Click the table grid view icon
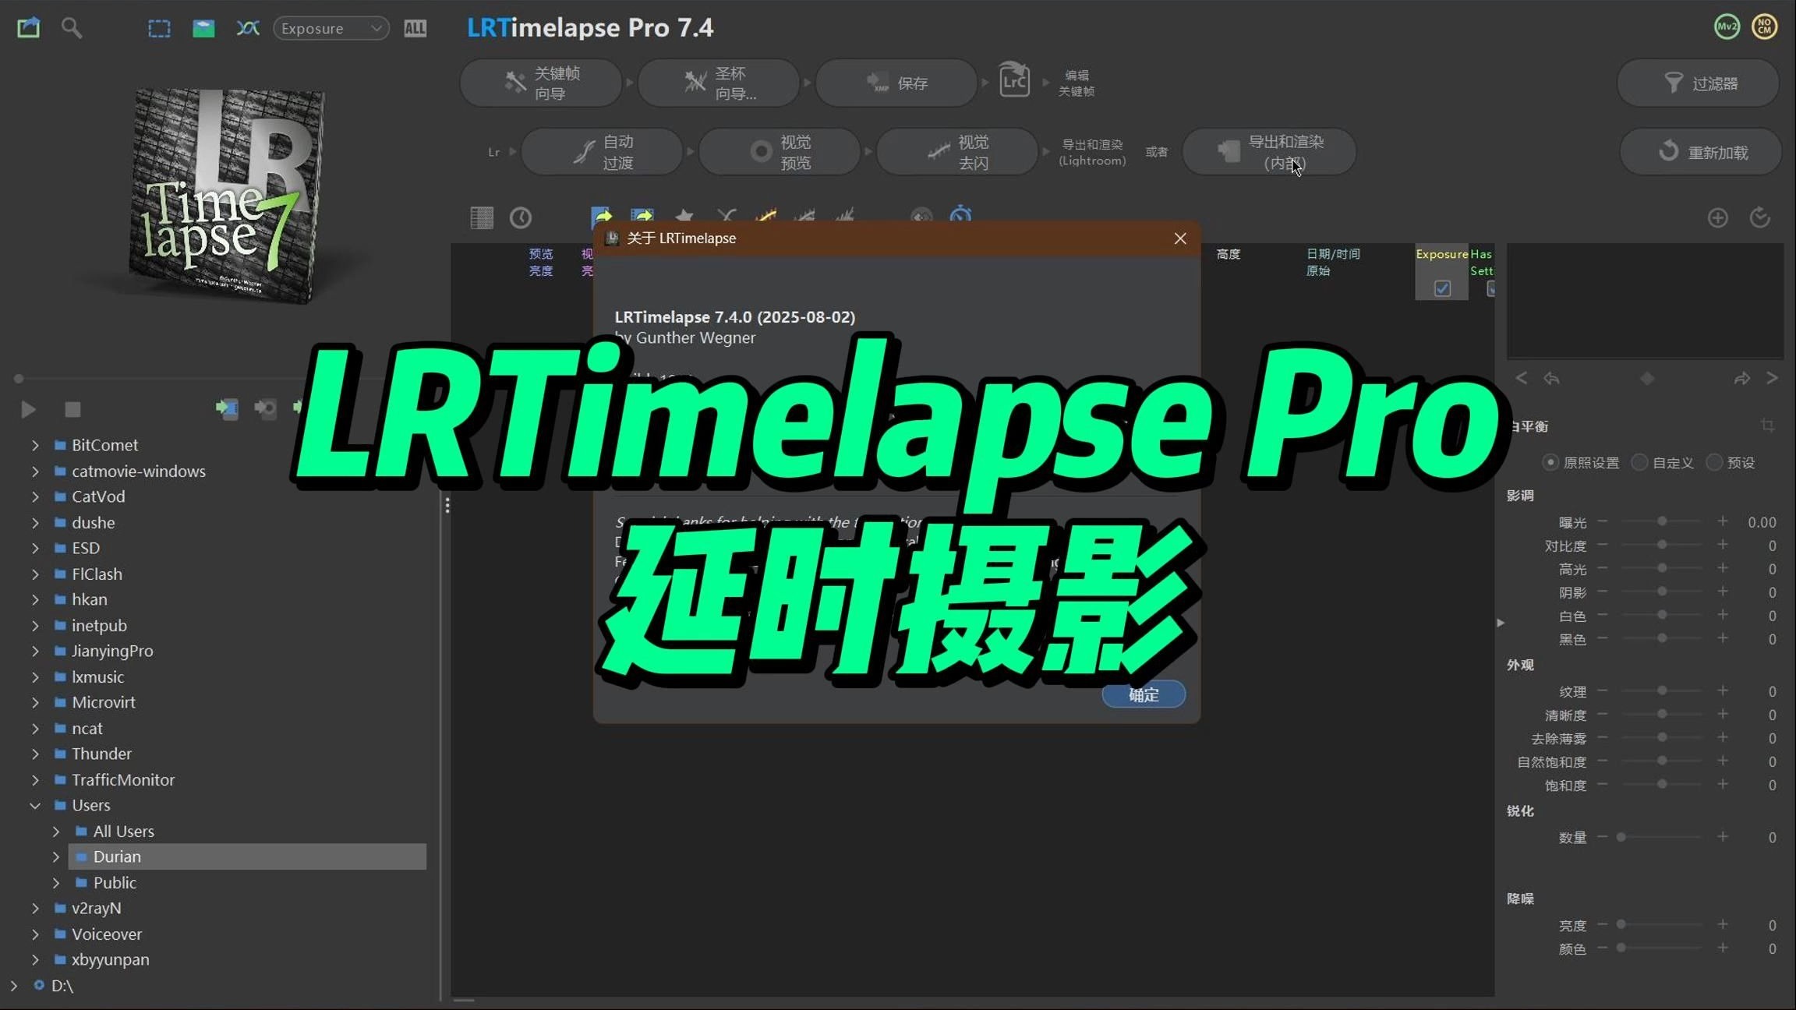 pos(482,217)
